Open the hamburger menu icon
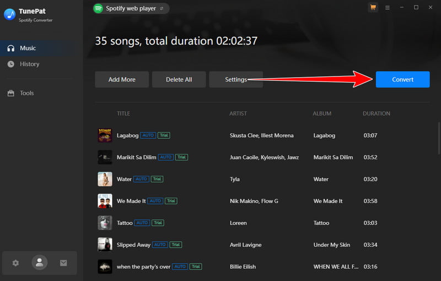 (x=388, y=8)
